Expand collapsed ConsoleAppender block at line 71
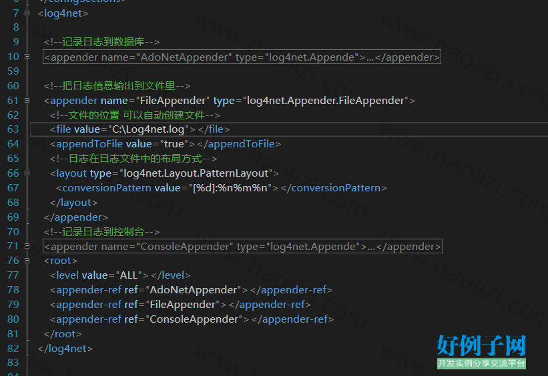The image size is (548, 376). 27,246
